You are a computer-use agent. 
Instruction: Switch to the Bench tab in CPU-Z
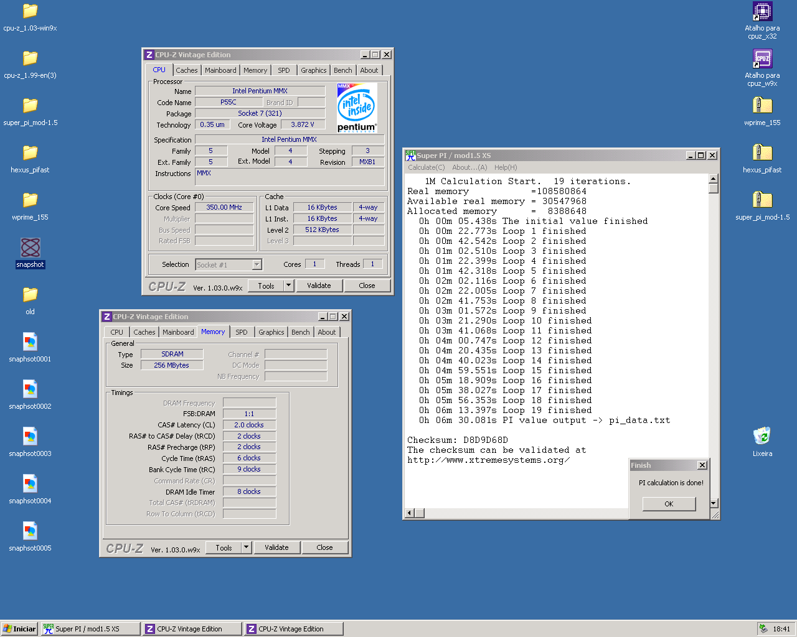342,70
